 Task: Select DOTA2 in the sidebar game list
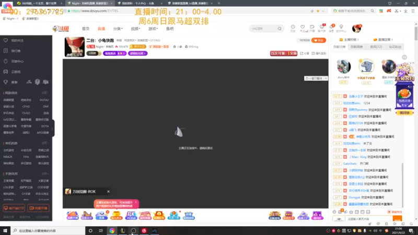coord(44,100)
